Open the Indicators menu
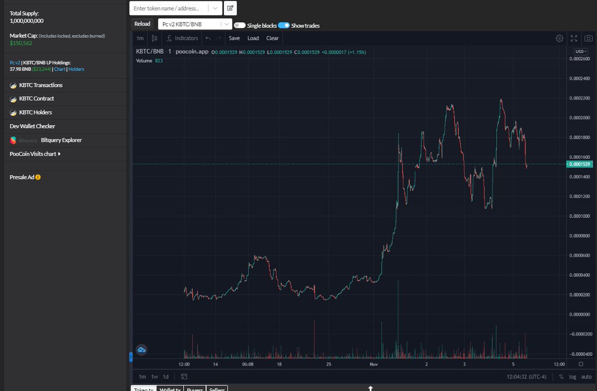 (183, 38)
